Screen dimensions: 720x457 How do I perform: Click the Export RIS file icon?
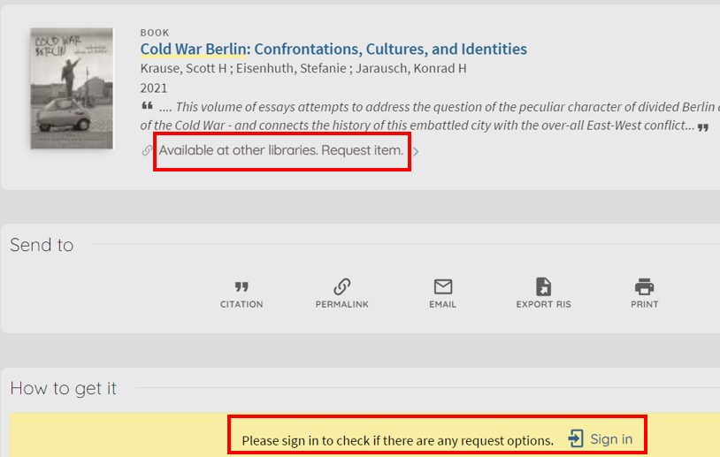(543, 287)
